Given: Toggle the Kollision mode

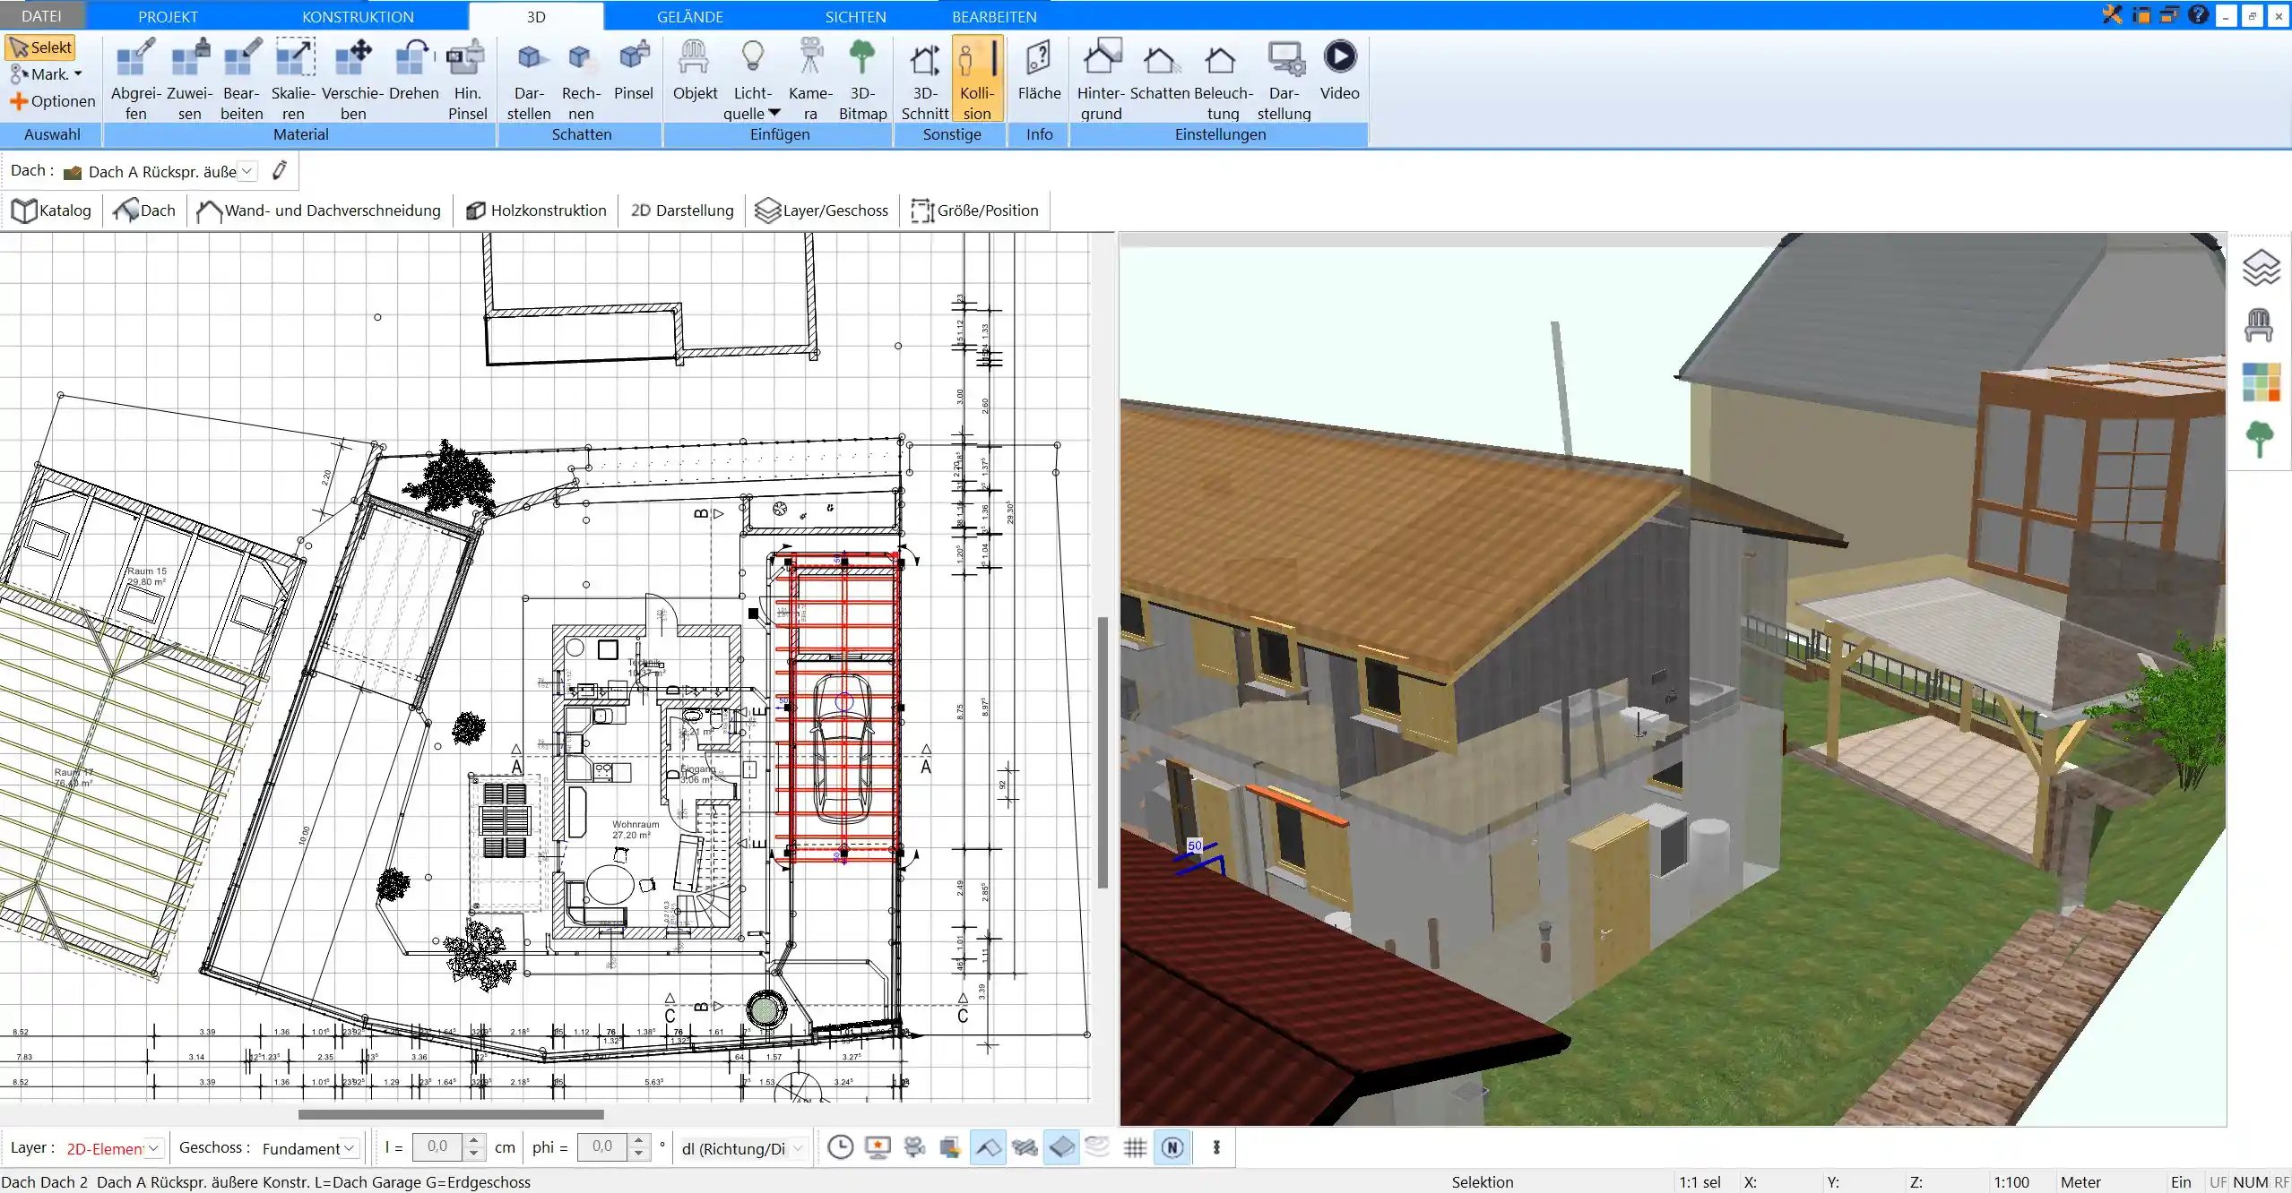Looking at the screenshot, I should pyautogui.click(x=977, y=79).
